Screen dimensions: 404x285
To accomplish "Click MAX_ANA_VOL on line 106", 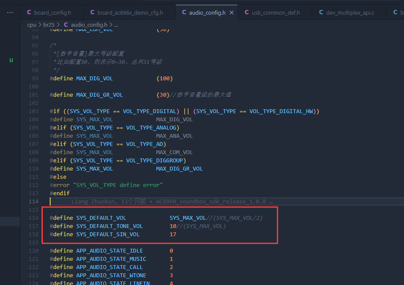I will pyautogui.click(x=174, y=136).
